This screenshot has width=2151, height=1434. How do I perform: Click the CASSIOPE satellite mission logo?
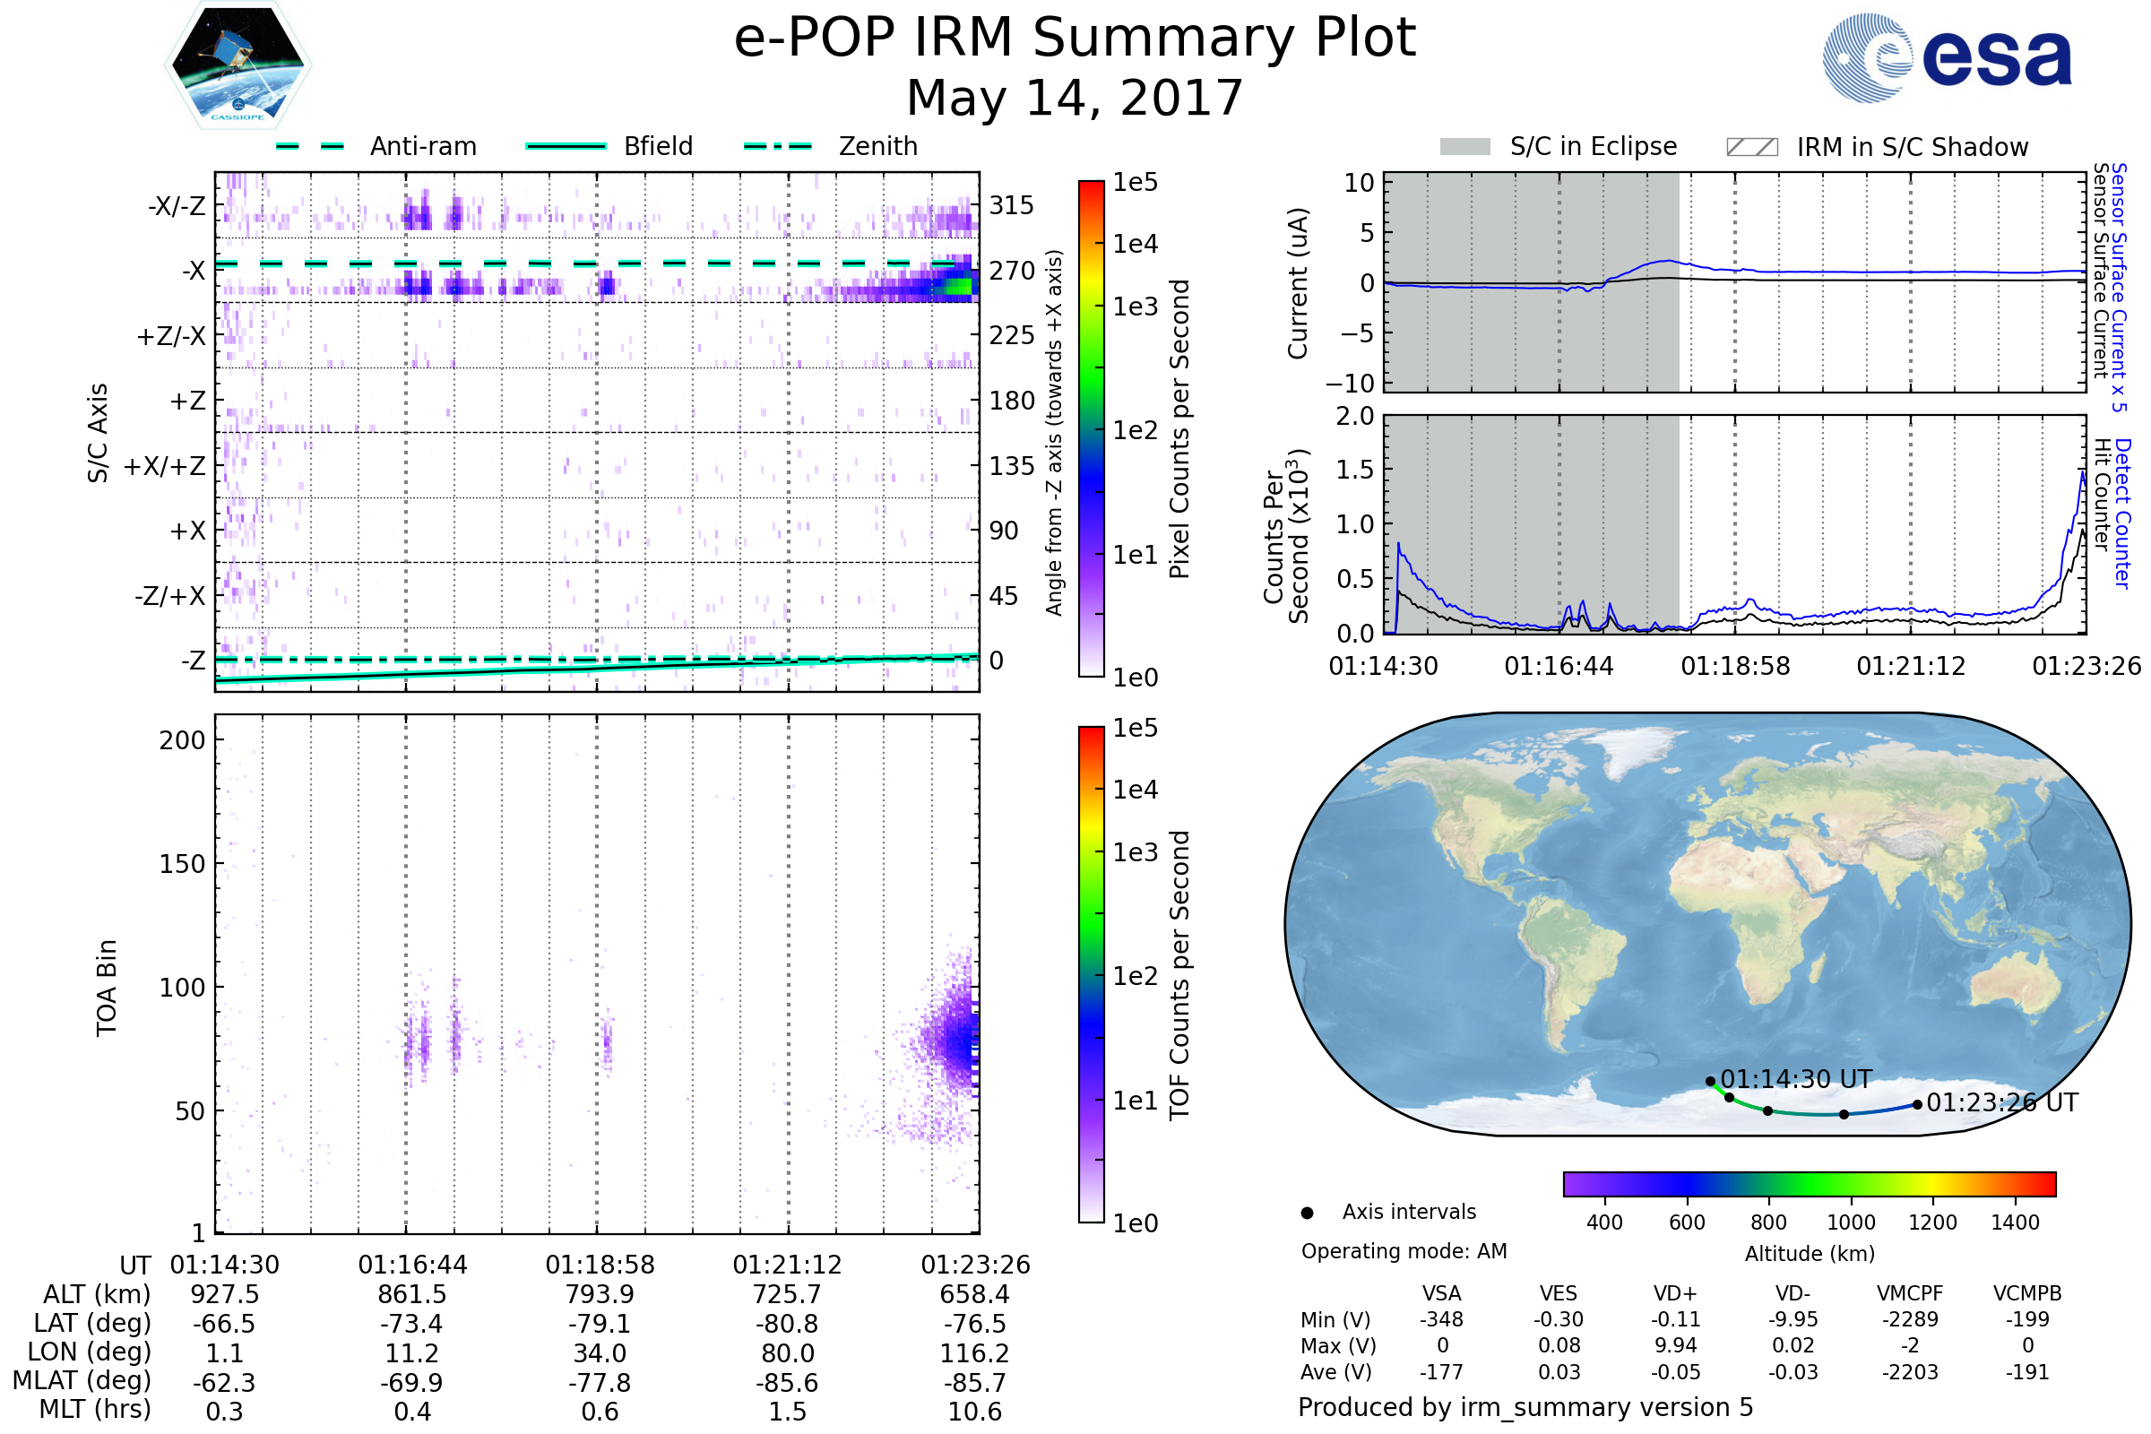click(x=238, y=65)
